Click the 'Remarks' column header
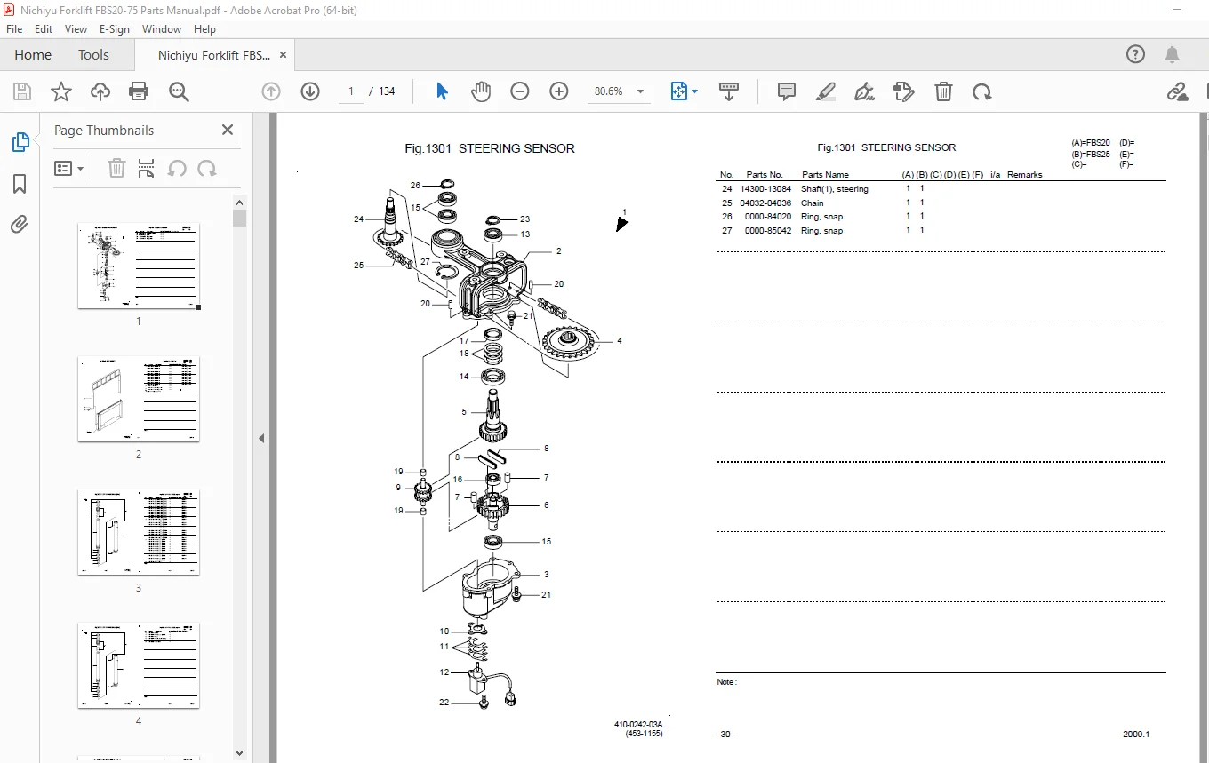This screenshot has width=1209, height=763. pos(1025,175)
